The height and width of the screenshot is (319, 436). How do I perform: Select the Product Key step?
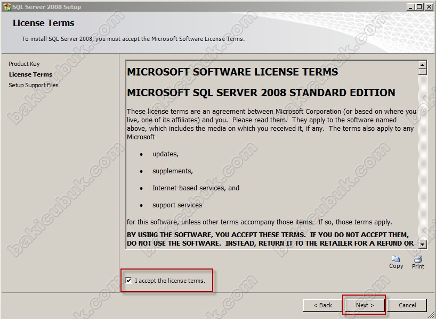tap(24, 64)
